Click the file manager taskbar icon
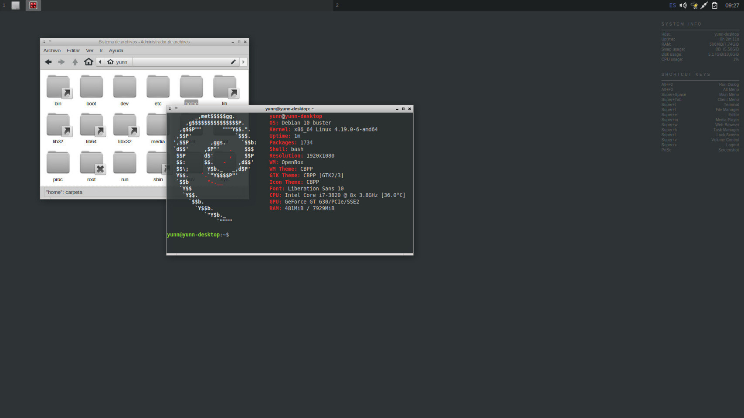 pos(15,5)
